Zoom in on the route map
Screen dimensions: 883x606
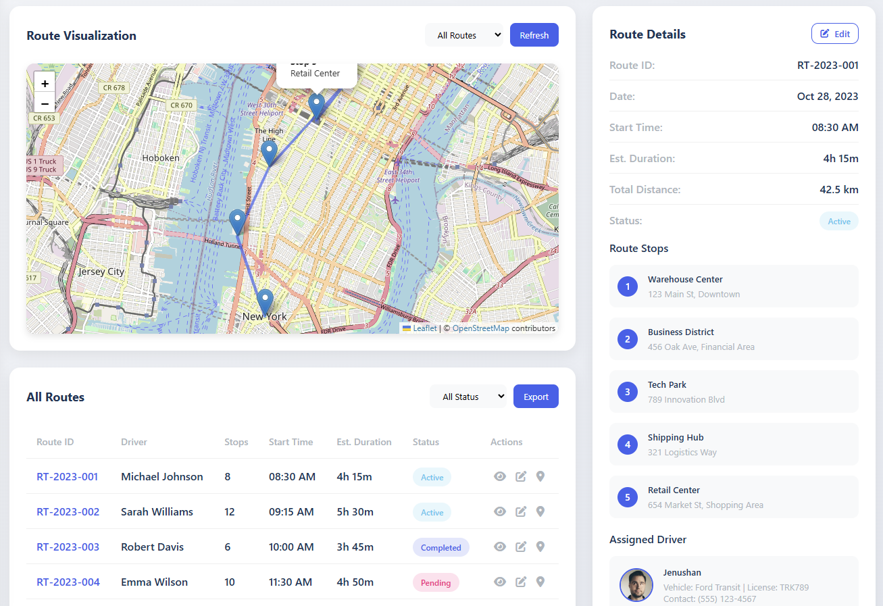coord(45,83)
